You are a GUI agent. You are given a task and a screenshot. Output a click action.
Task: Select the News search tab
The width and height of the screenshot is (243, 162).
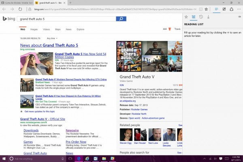(68, 29)
